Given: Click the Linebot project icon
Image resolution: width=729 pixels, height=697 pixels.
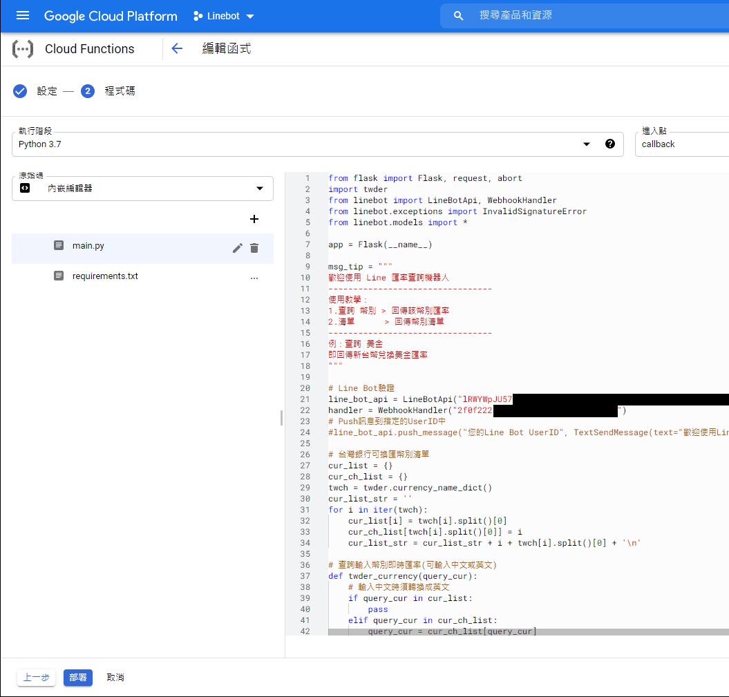Looking at the screenshot, I should click(x=198, y=16).
